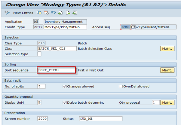Click the Class field BATCH_SEL_CLS
This screenshot has height=125, width=181.
click(57, 49)
